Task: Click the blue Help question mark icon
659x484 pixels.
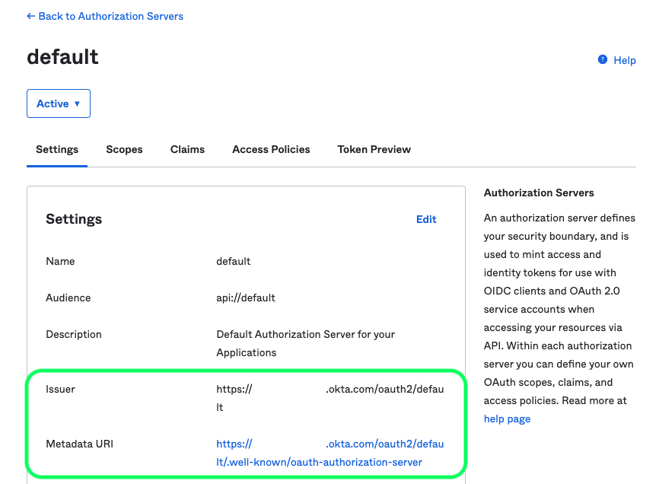Action: [602, 59]
